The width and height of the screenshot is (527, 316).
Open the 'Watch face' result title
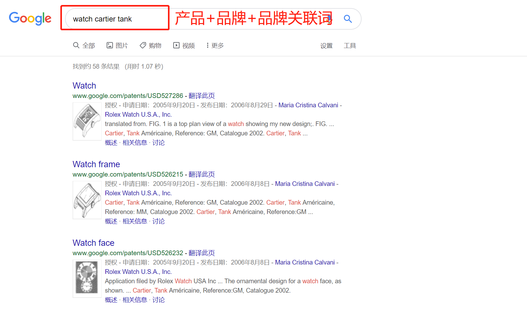click(93, 243)
